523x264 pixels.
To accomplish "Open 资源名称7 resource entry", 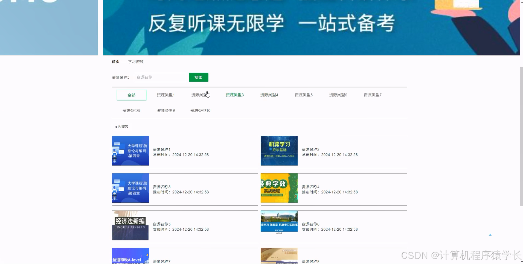I will (161, 261).
